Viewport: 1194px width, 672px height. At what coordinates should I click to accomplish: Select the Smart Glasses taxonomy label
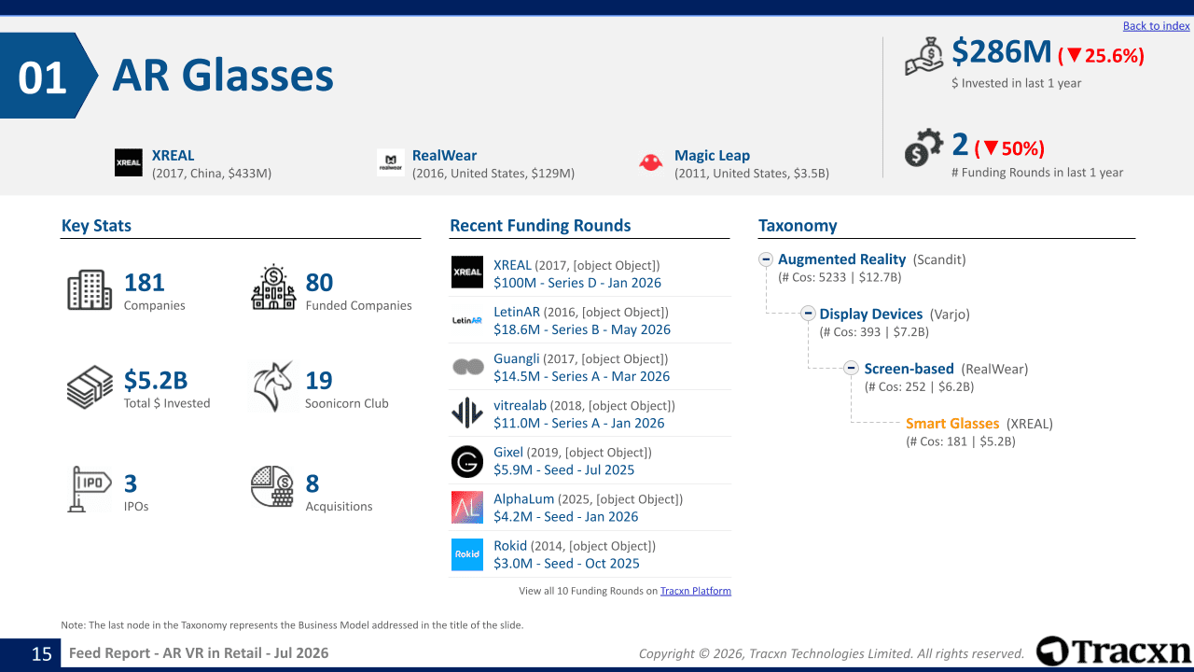pyautogui.click(x=952, y=424)
